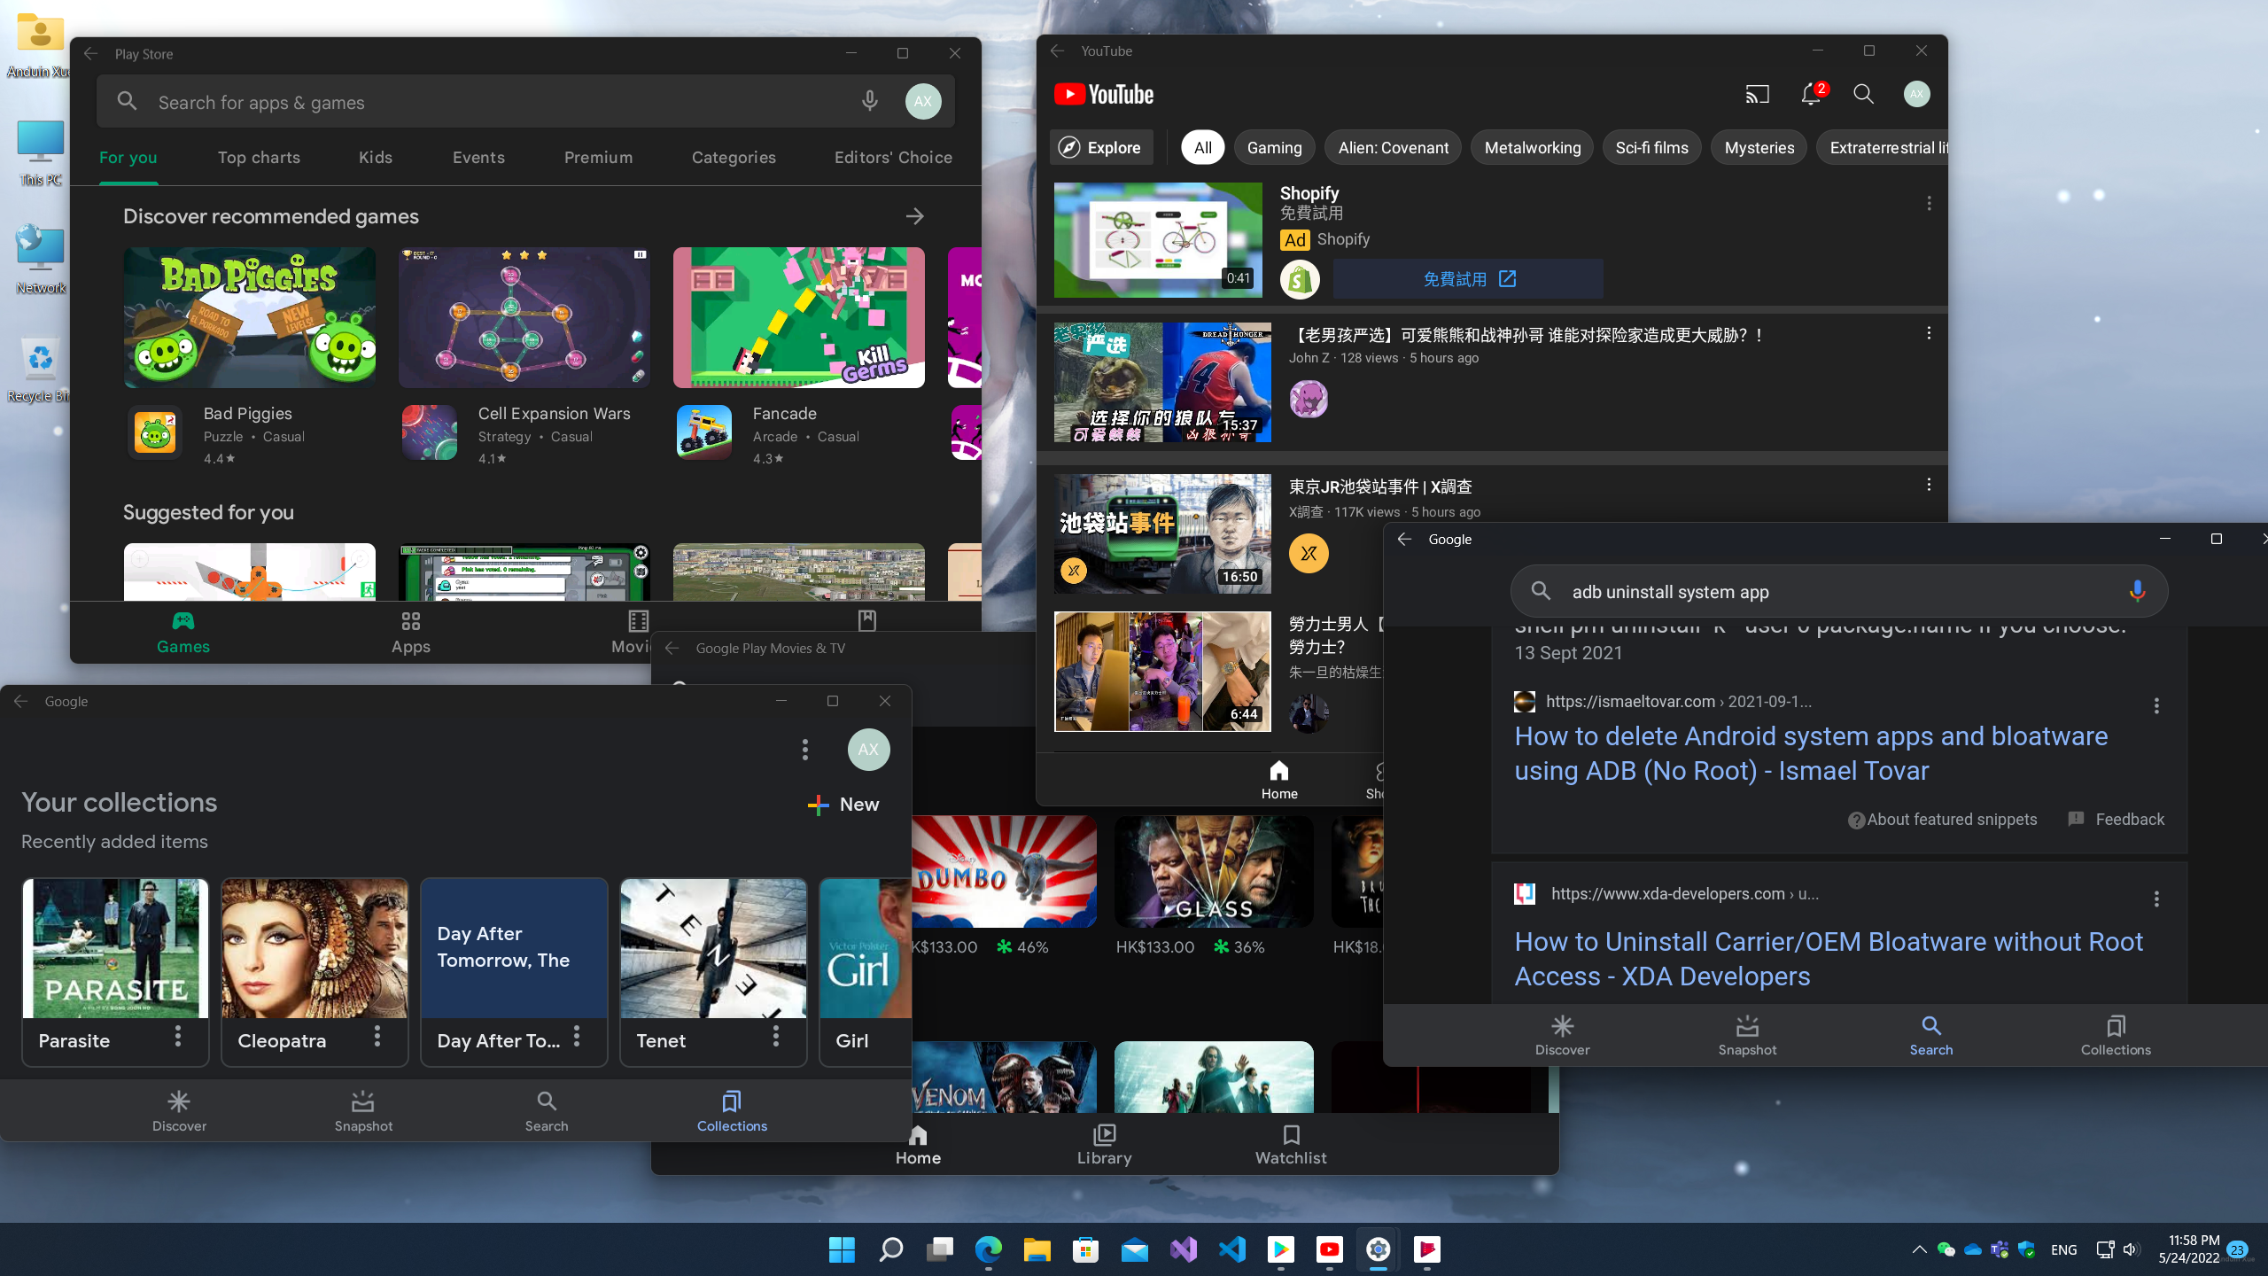Viewport: 2268px width, 1276px height.
Task: Switch to Kids tab in Play Store
Action: [x=376, y=158]
